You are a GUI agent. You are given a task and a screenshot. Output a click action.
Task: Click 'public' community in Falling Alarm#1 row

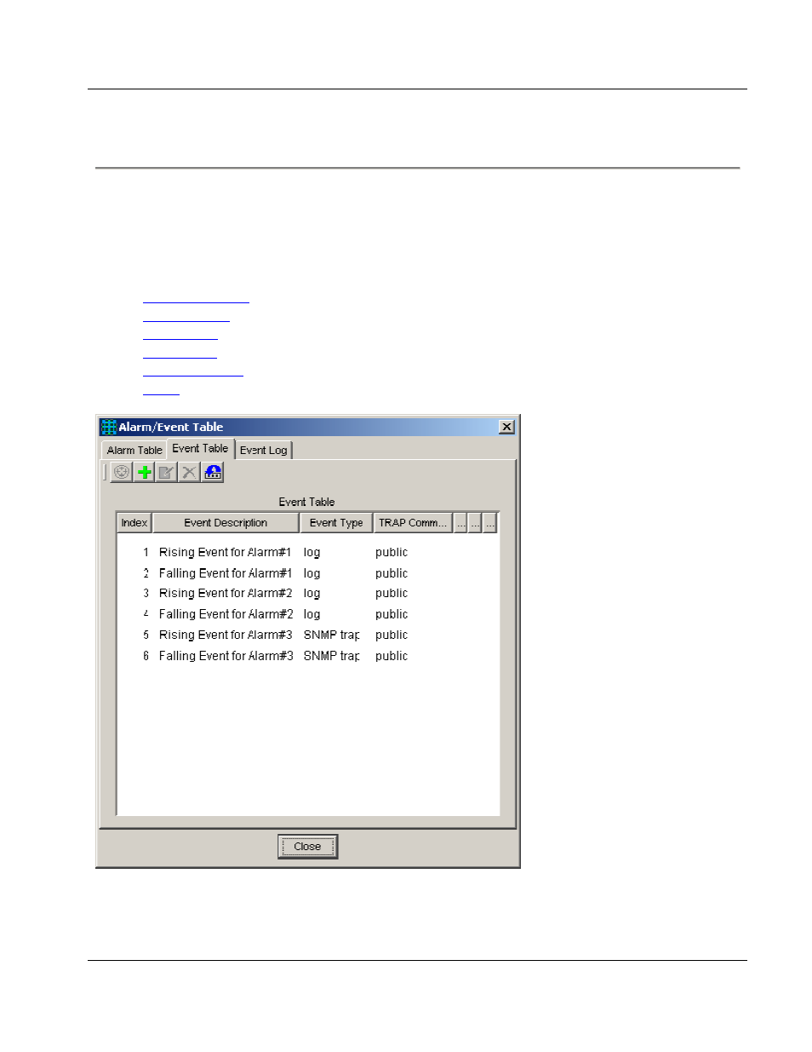click(392, 573)
